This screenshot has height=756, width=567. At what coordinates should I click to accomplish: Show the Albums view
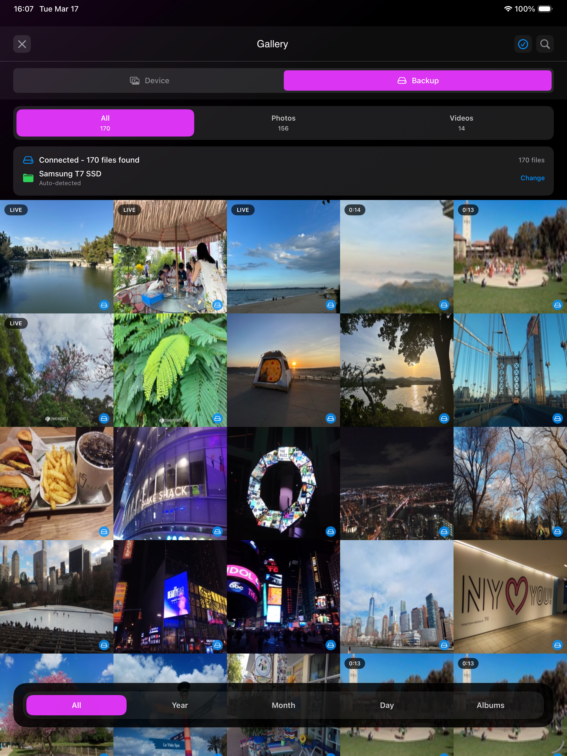pos(490,705)
